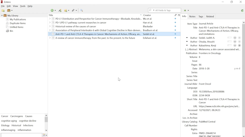This screenshot has width=245, height=137.
Task: Click the Add Attachment paperclip icon
Action: coord(74,11)
